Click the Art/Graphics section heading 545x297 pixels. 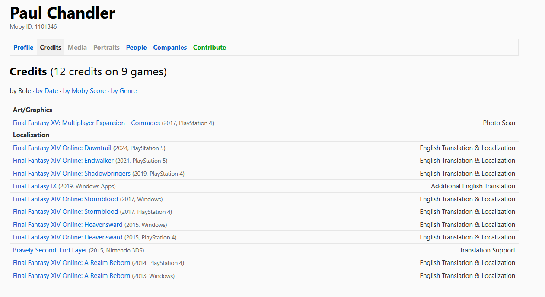[32, 110]
